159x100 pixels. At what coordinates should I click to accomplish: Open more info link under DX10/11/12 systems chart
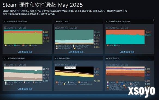point(76,52)
